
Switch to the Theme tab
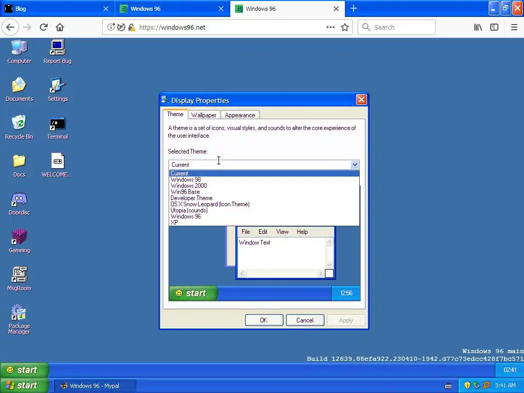pyautogui.click(x=175, y=114)
